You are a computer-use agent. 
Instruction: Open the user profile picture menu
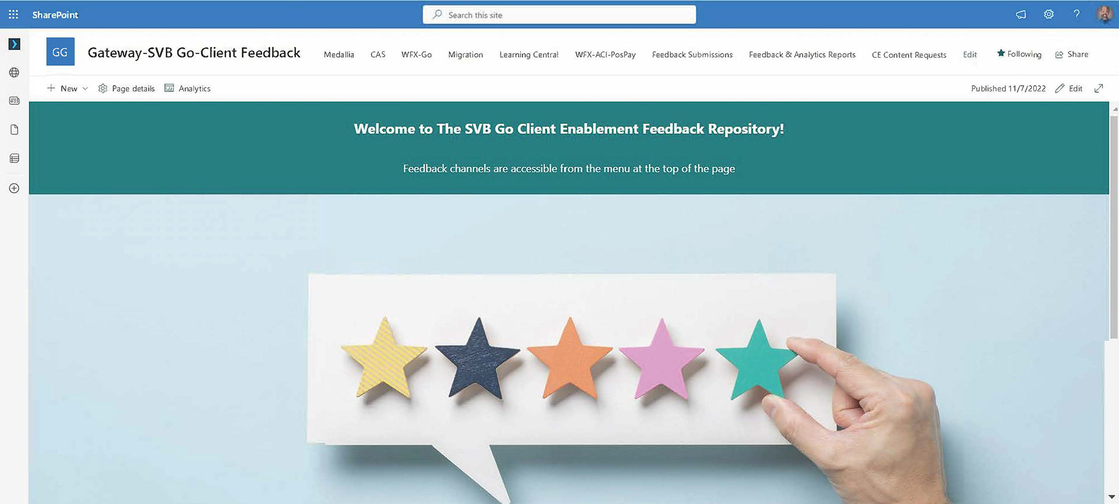[1103, 15]
